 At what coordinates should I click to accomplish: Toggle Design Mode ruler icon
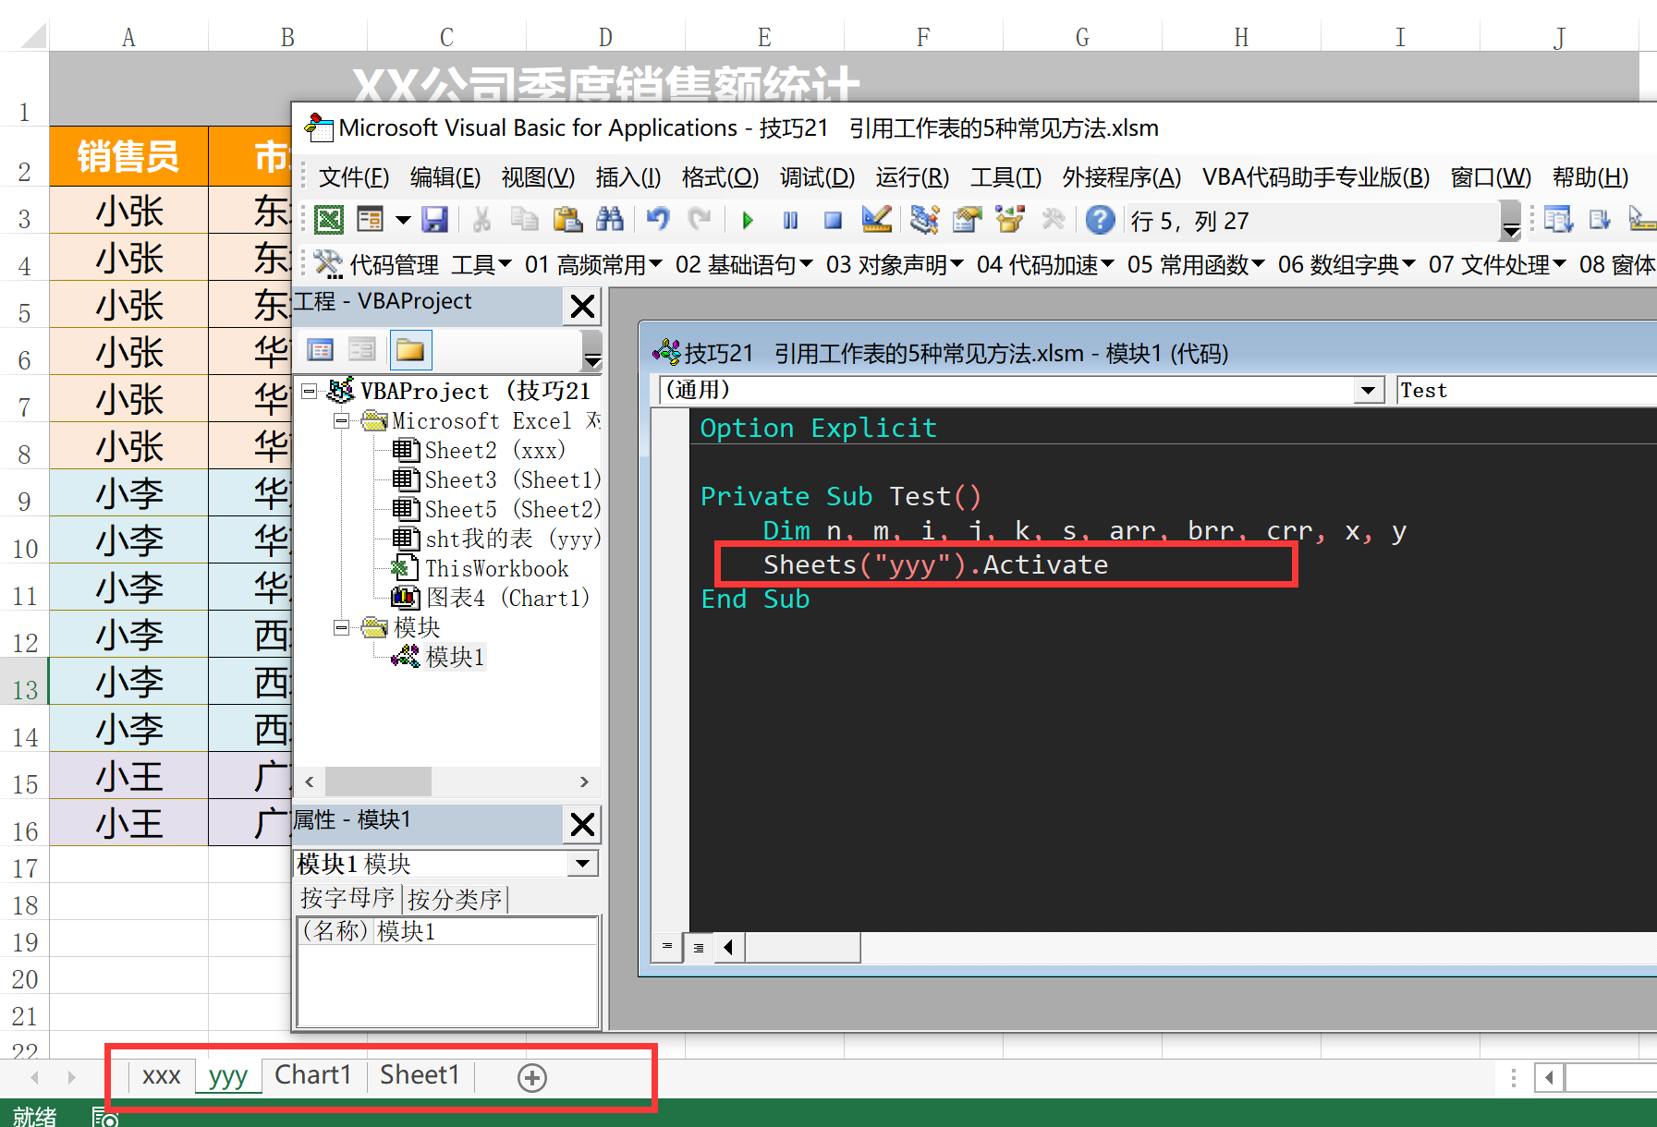pos(876,220)
